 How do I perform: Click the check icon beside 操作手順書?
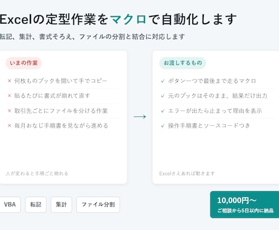click(163, 126)
